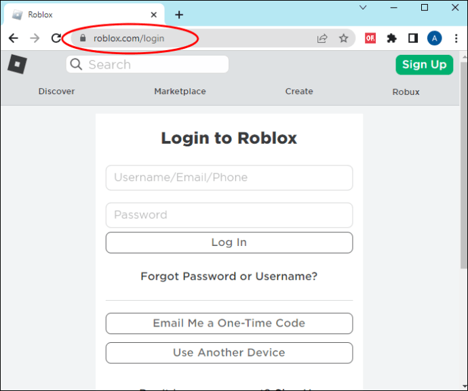The width and height of the screenshot is (468, 391).
Task: Open the Create menu item
Action: [299, 91]
